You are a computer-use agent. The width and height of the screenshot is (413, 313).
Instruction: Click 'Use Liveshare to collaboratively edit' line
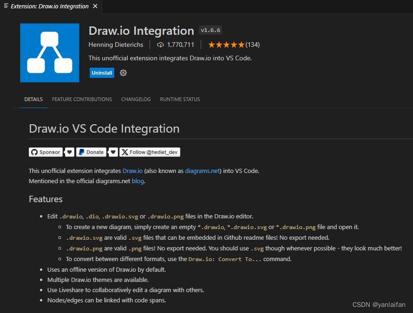click(x=125, y=290)
